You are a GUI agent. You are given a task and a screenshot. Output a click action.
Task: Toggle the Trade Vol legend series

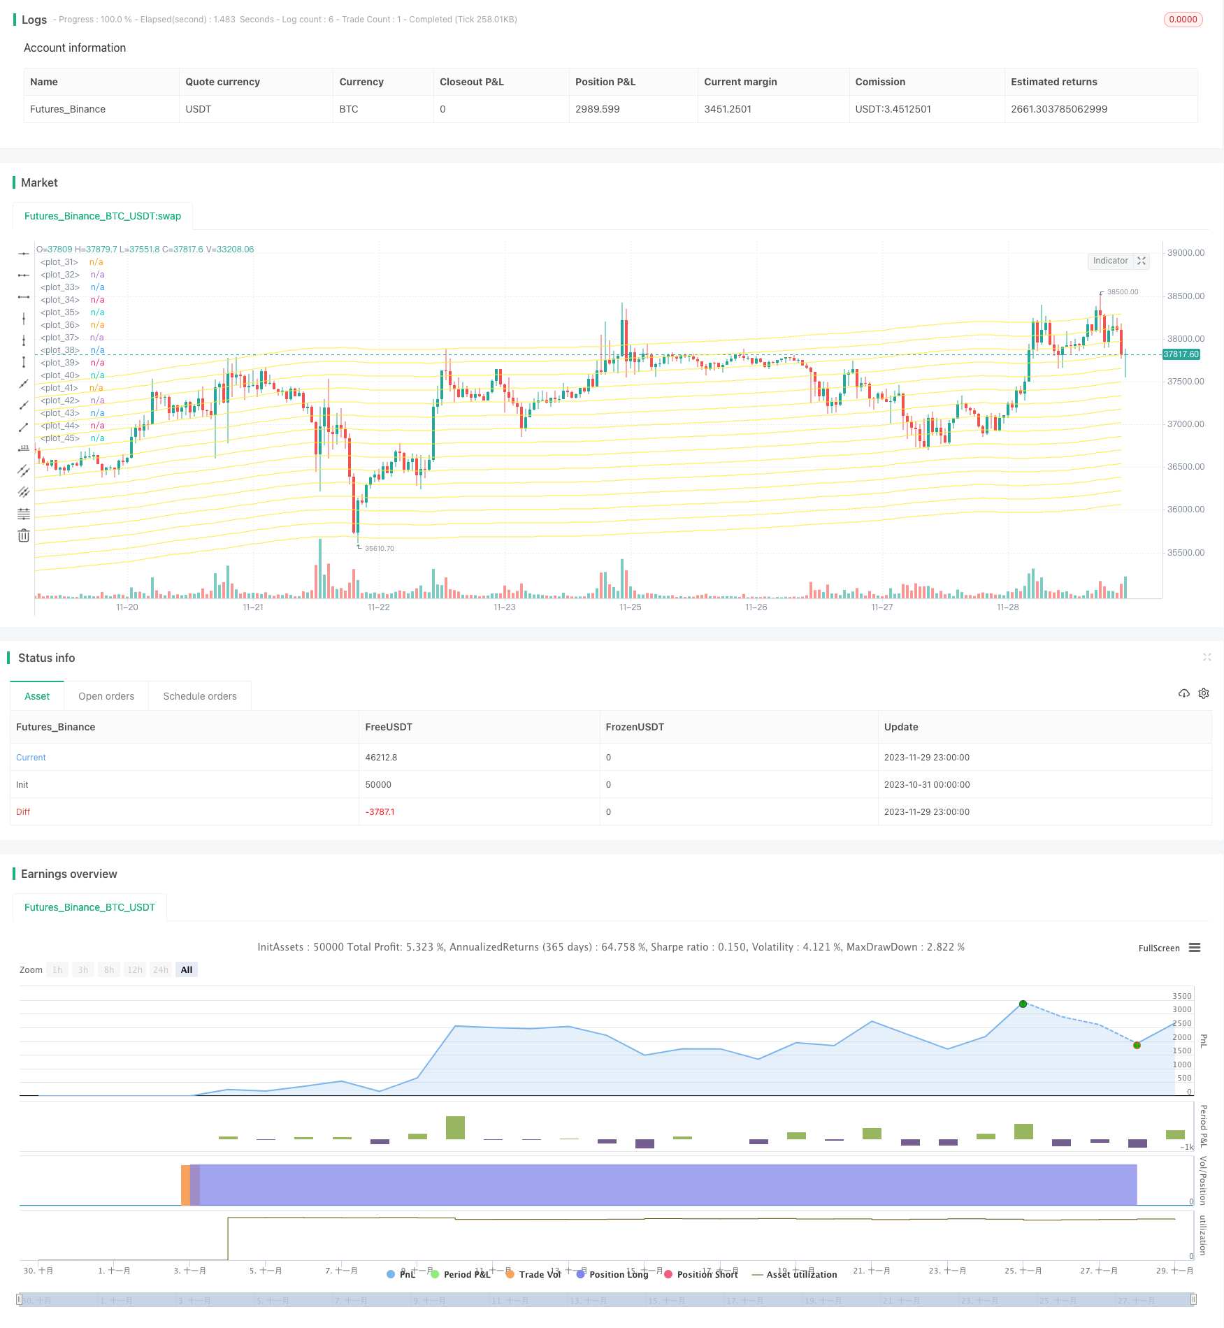(533, 1274)
